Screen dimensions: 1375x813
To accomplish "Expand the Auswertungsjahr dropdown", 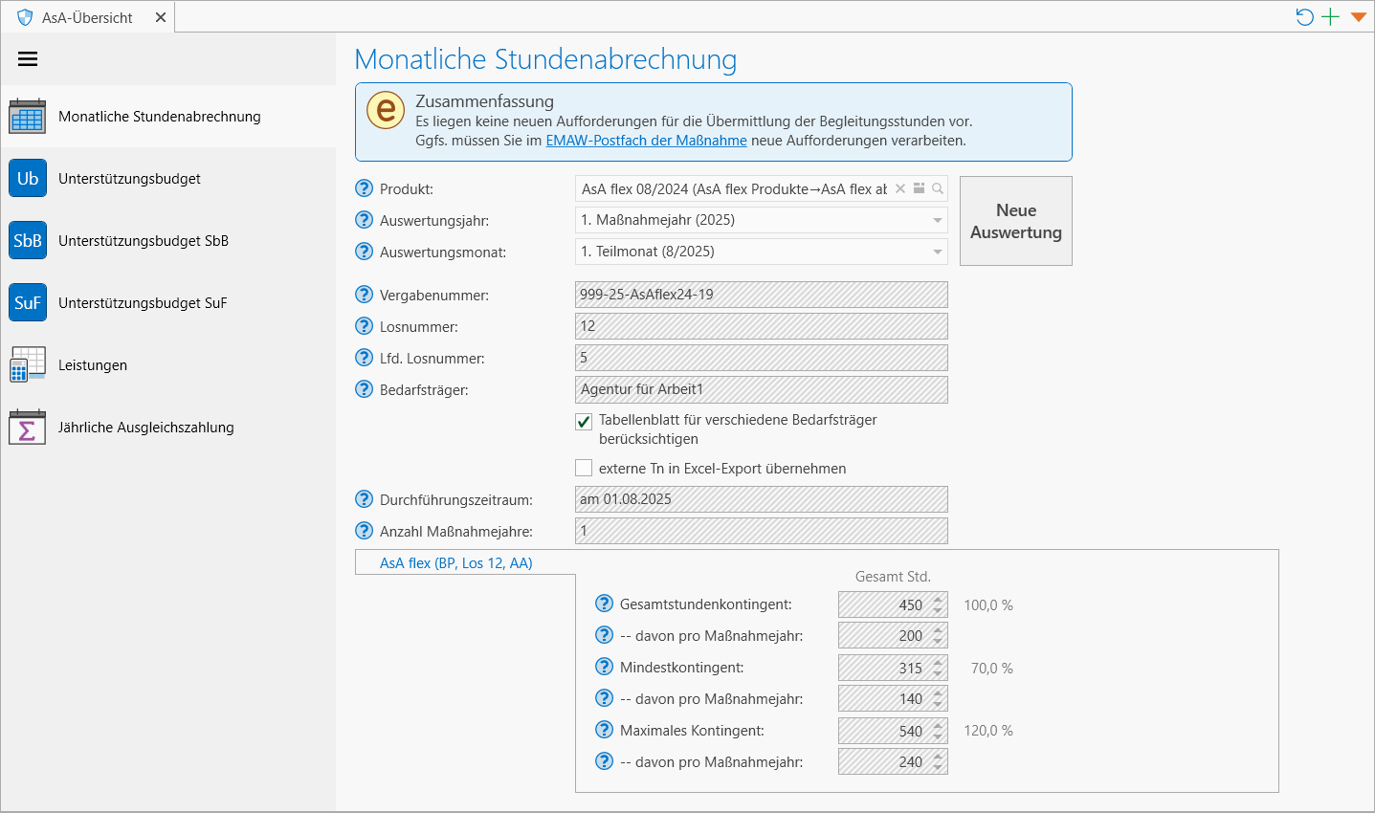I will tap(937, 221).
